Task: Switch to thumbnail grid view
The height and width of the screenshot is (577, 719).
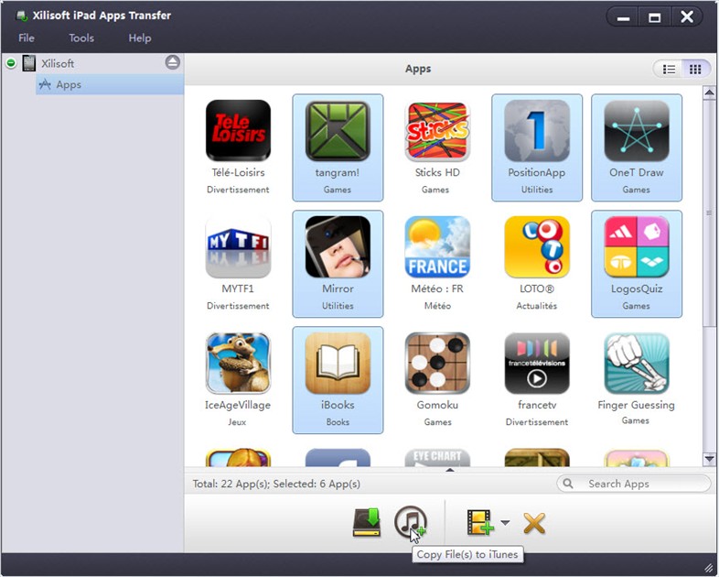Action: (695, 70)
